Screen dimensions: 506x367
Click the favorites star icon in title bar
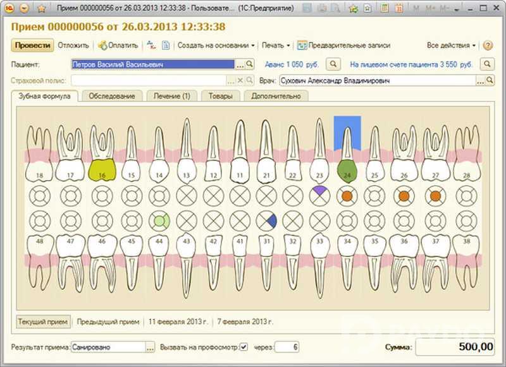coord(41,9)
